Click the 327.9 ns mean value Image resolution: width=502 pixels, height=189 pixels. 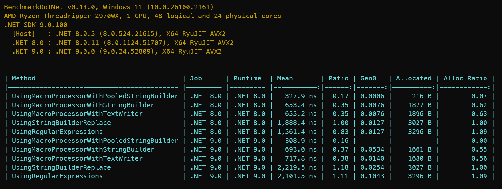301,96
